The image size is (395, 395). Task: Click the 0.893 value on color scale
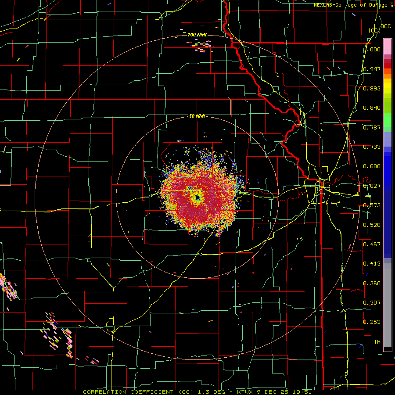[372, 88]
